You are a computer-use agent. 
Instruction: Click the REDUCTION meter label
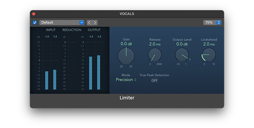pyautogui.click(x=72, y=30)
